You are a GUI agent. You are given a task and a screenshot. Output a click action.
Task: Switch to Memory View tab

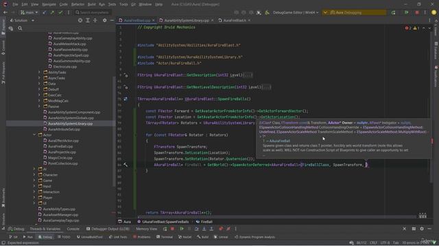point(146,229)
